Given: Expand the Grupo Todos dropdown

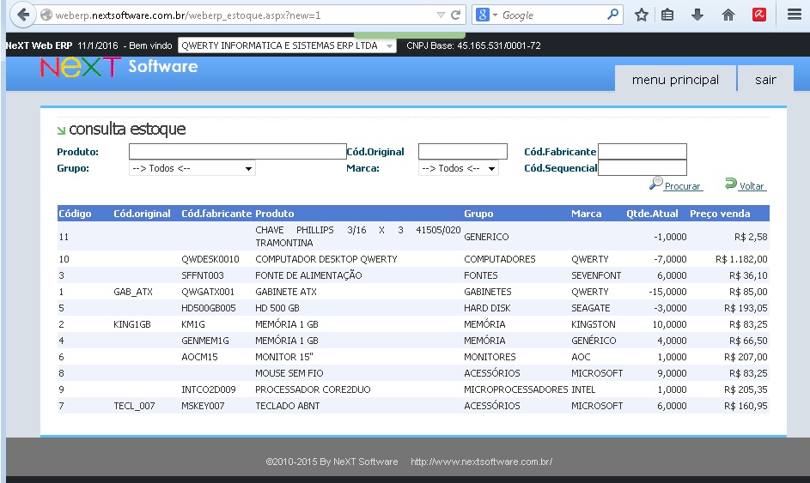Looking at the screenshot, I should 192,168.
